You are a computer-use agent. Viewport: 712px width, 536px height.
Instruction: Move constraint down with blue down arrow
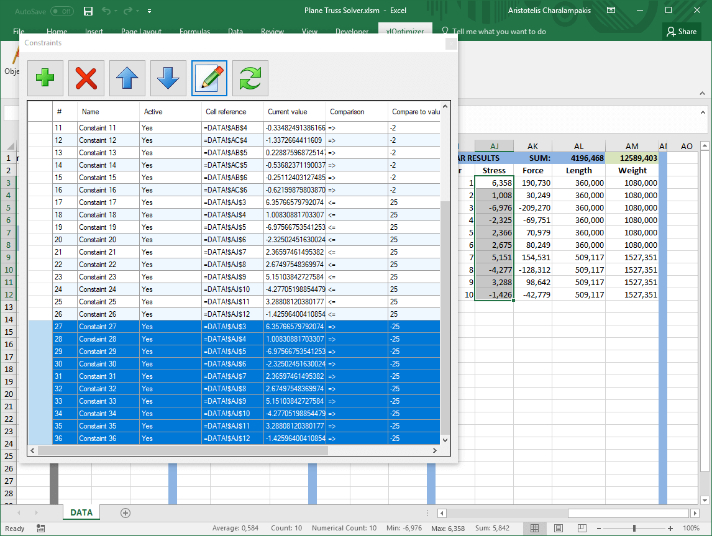point(168,78)
